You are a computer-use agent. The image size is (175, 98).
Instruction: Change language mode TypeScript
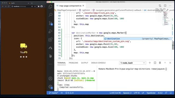pyautogui.click(x=151, y=93)
